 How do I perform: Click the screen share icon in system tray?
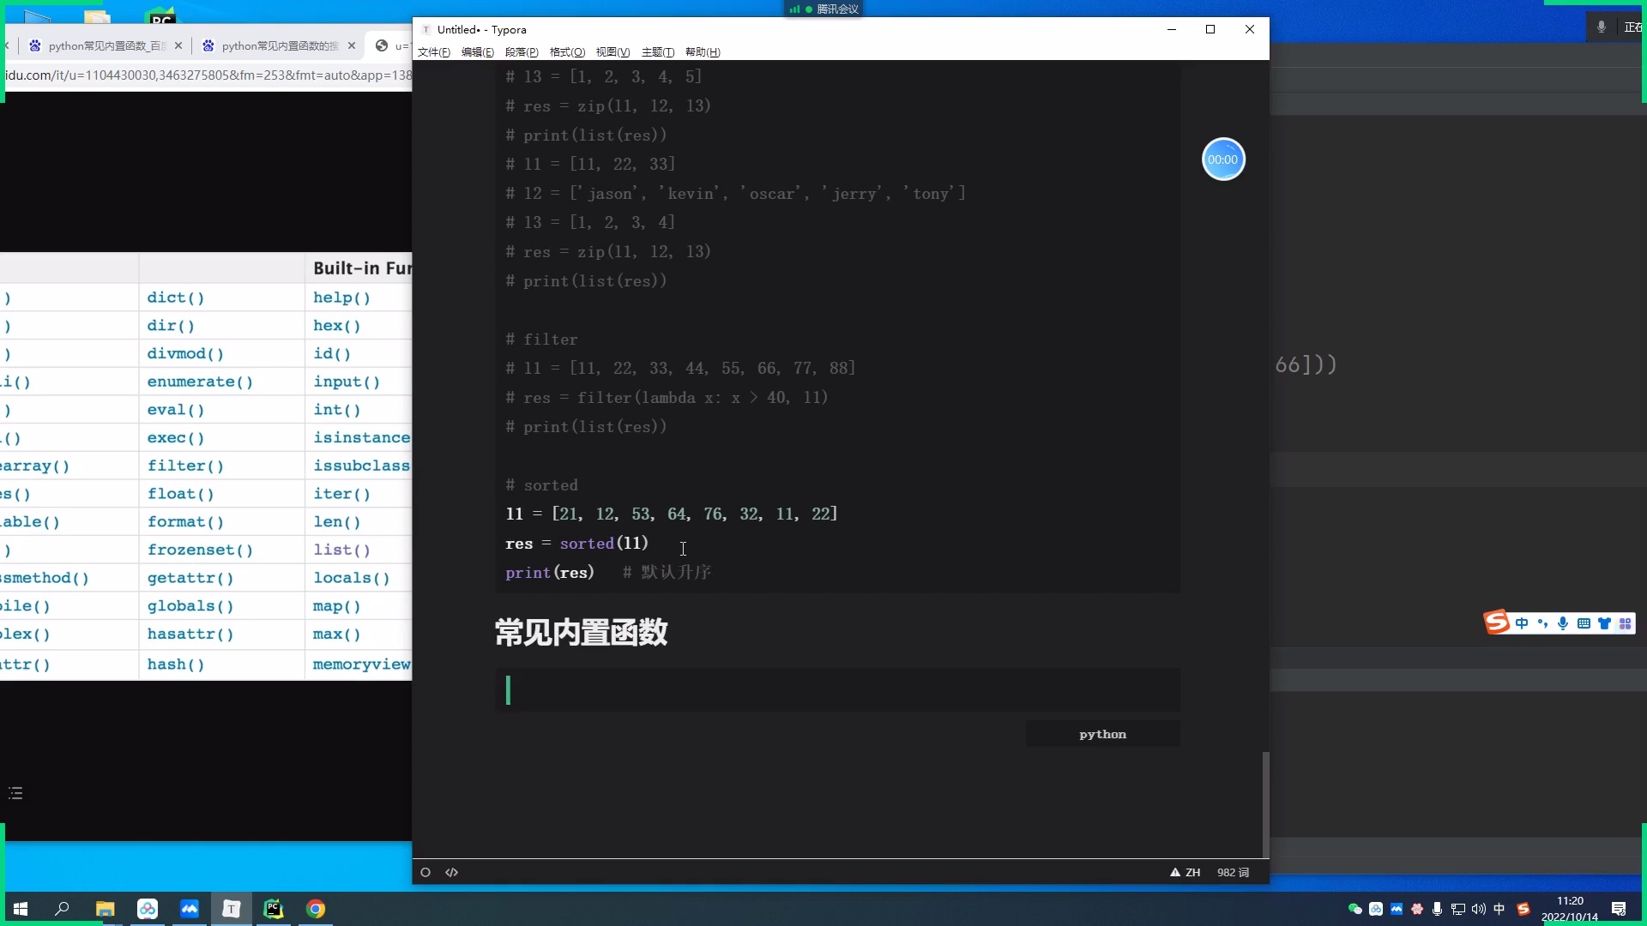(1458, 910)
